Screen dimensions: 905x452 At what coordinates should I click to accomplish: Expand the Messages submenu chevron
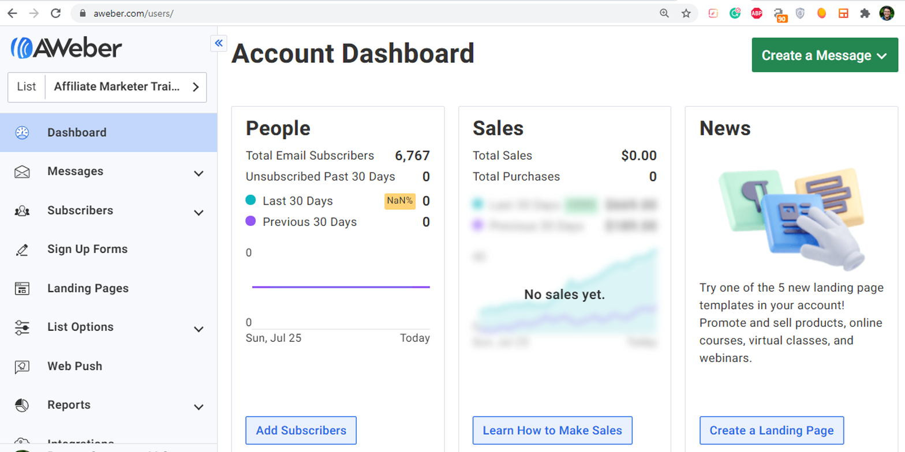199,173
